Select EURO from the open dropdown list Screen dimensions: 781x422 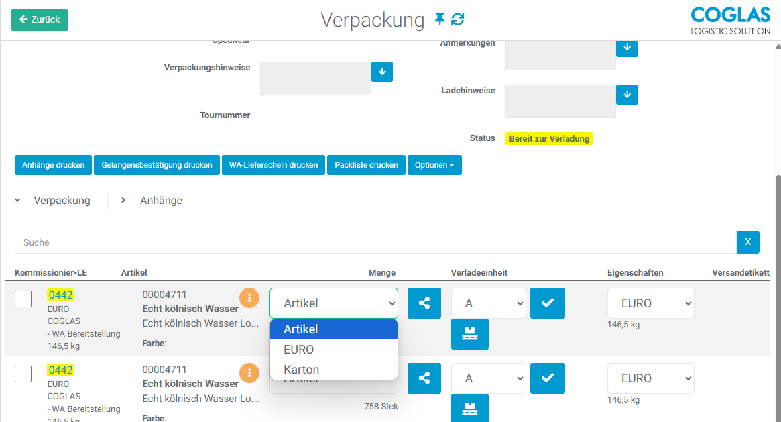click(x=299, y=350)
